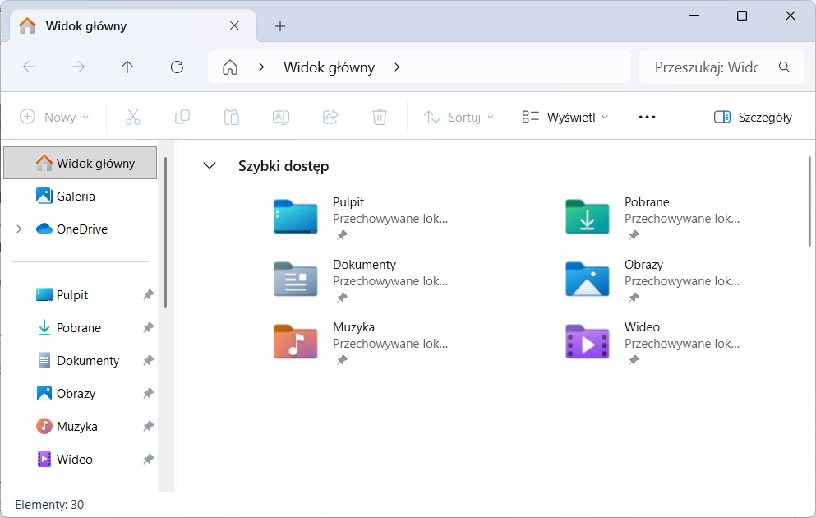
Task: Open a new tab with plus button
Action: tap(280, 26)
